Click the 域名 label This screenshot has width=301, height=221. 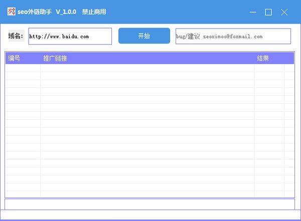tap(16, 36)
